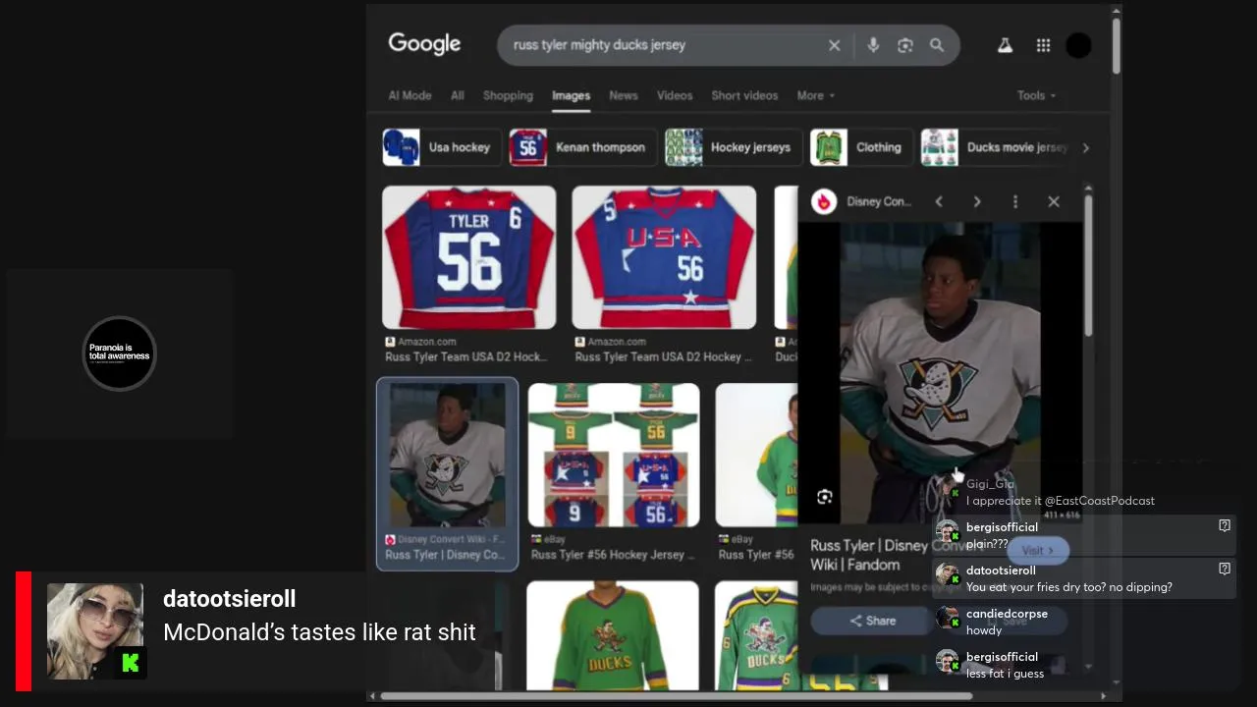This screenshot has height=707, width=1257.
Task: Click the Visit button in preview
Action: (x=1036, y=550)
